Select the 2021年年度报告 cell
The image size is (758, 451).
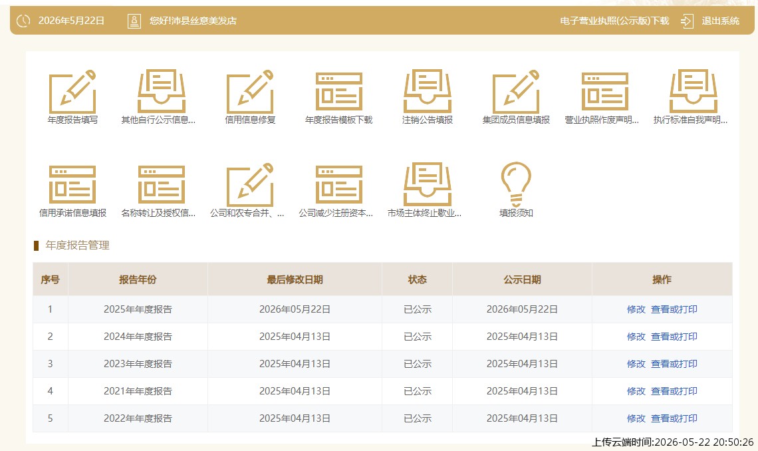click(138, 391)
